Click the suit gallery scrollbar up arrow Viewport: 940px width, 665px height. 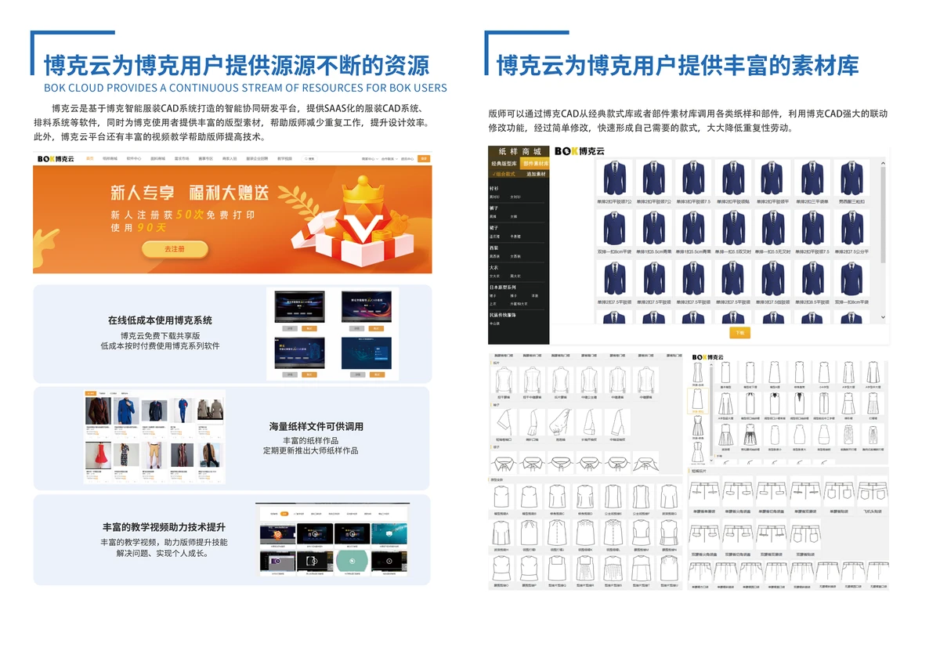point(884,163)
